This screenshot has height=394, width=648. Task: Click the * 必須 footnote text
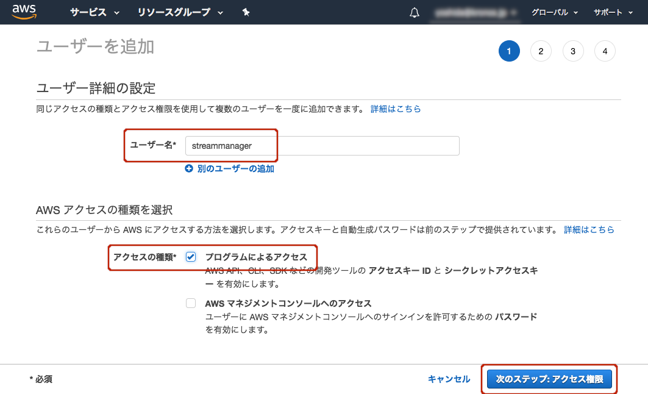coord(41,379)
